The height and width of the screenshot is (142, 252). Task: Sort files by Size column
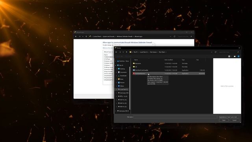click(x=198, y=60)
